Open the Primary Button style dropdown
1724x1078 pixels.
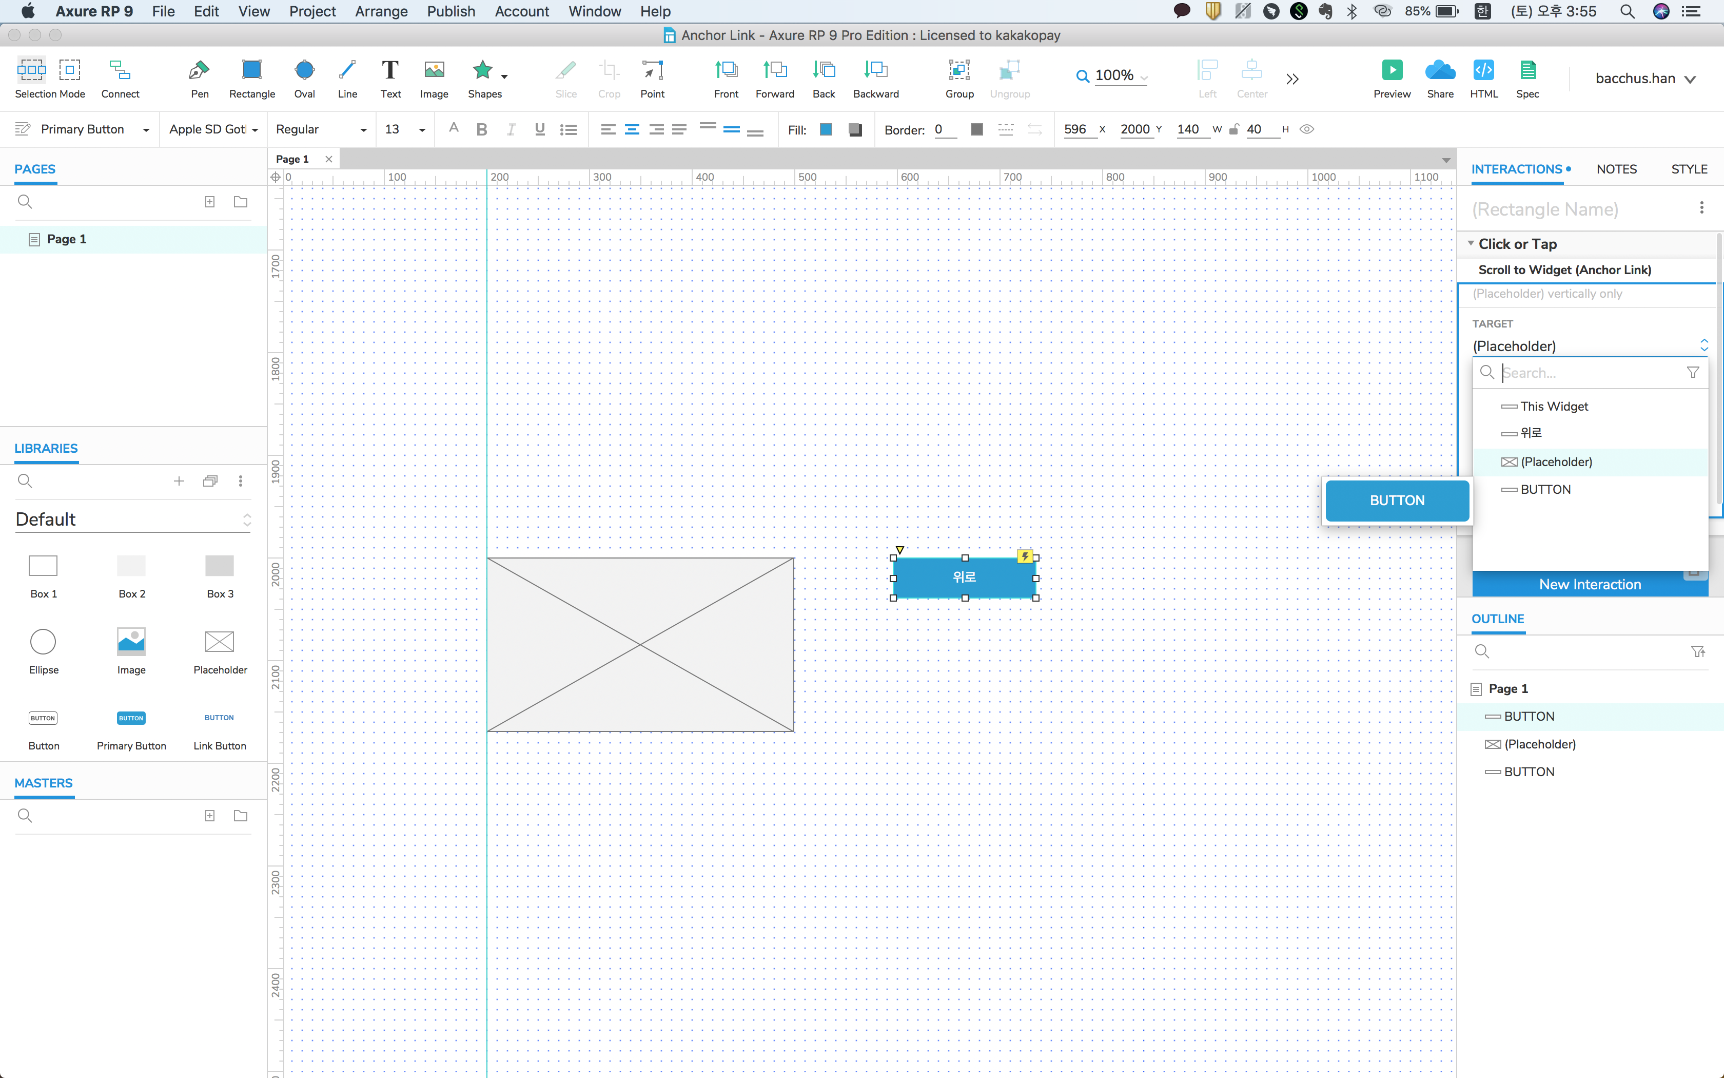pos(146,130)
